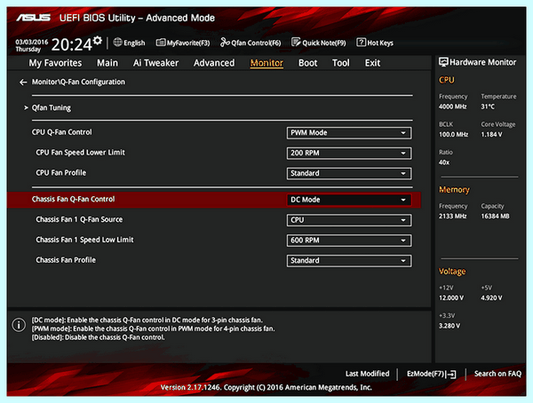Show Hot Keys help

point(375,43)
